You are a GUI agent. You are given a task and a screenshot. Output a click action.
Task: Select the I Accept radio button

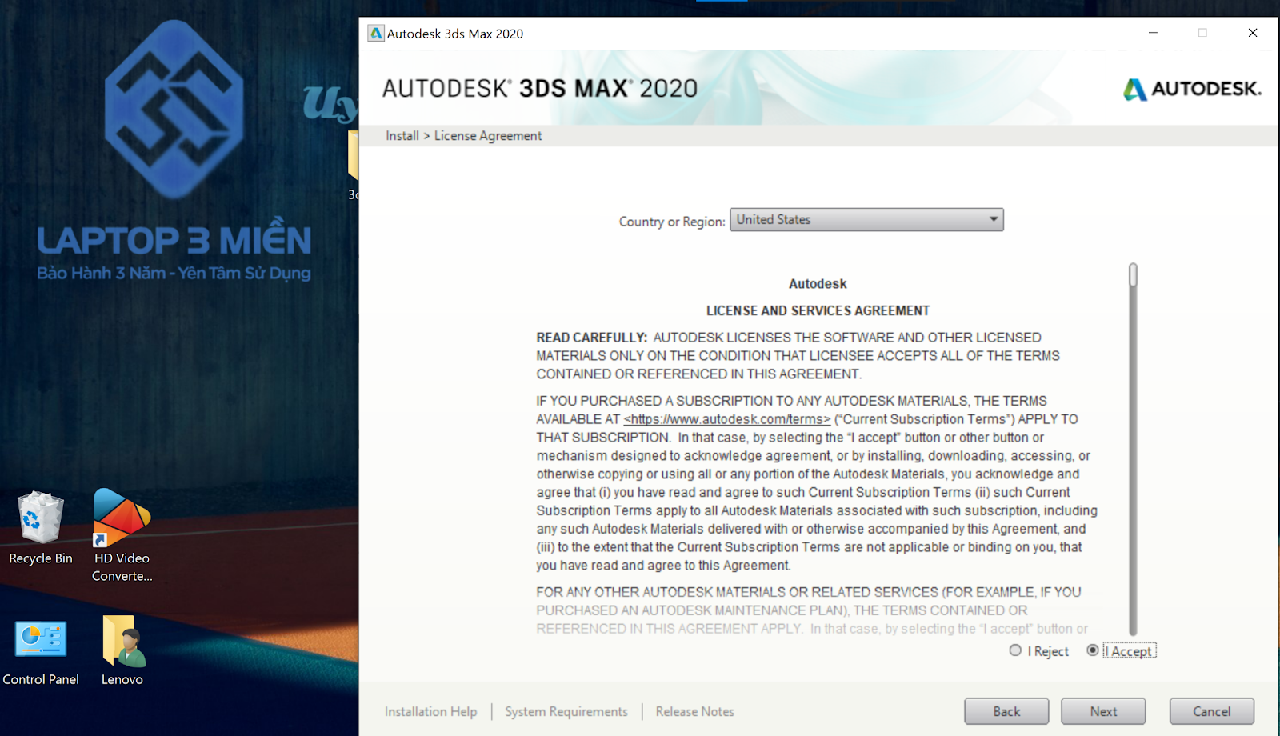click(1093, 650)
